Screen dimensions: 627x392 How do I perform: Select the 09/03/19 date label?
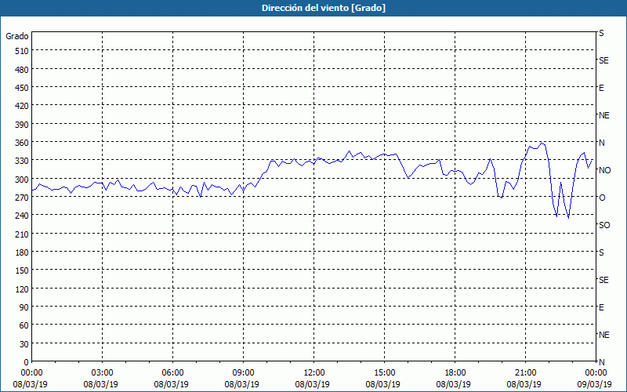tap(594, 385)
